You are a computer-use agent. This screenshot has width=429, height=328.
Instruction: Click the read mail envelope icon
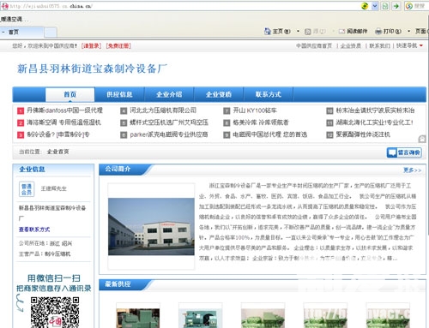[341, 31]
